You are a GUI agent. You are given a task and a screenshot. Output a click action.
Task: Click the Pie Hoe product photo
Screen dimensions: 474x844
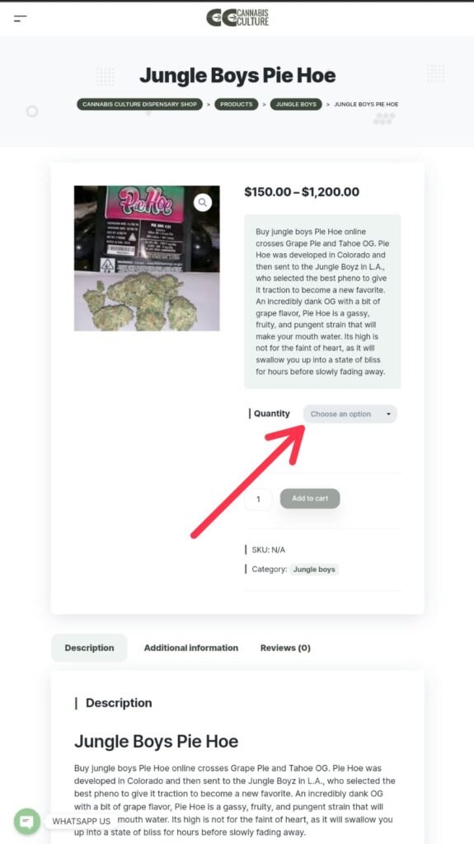coord(147,258)
